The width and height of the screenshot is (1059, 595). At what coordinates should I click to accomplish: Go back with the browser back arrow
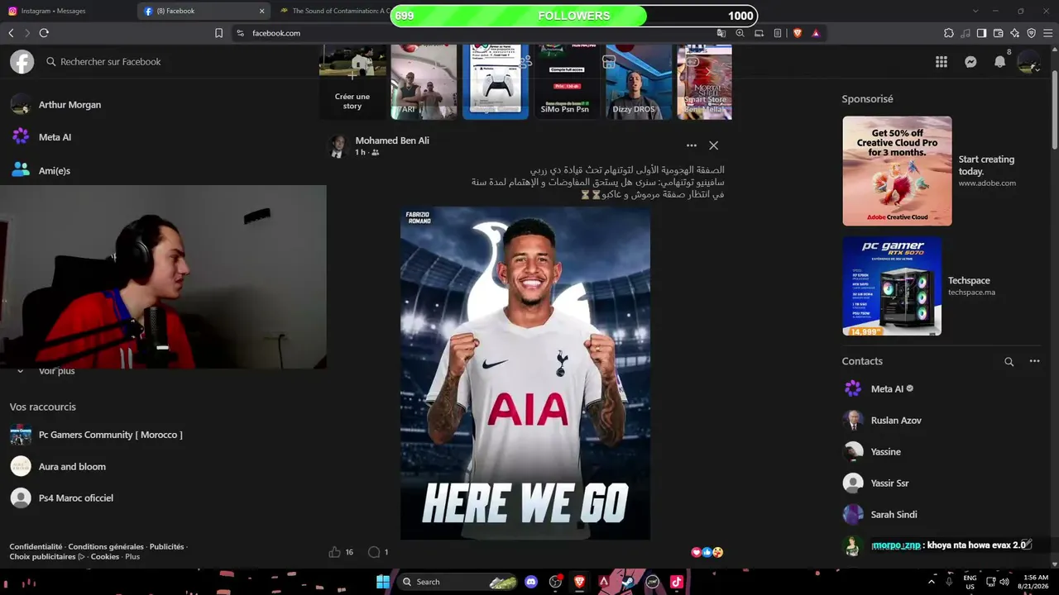coord(11,33)
